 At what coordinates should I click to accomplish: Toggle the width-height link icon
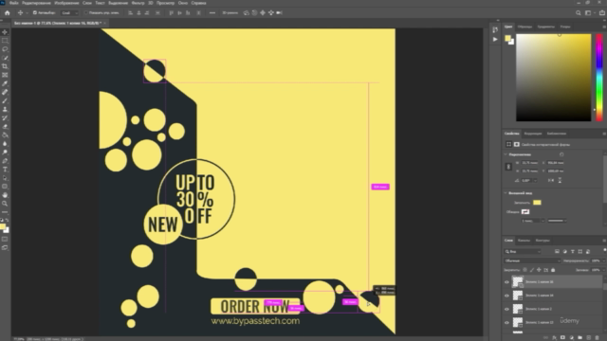pos(508,167)
